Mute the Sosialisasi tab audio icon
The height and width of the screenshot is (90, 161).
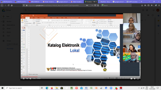click(x=94, y=2)
